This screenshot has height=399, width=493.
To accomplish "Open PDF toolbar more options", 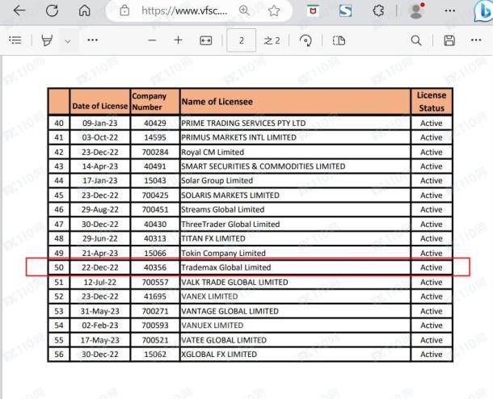I will pyautogui.click(x=476, y=40).
